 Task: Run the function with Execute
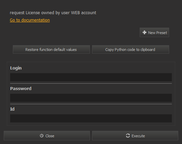pos(135,136)
